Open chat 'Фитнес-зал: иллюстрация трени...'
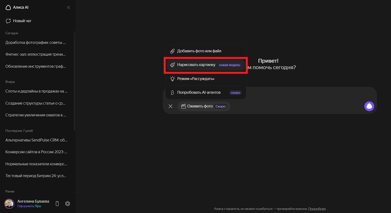This screenshot has height=213, width=391. [x=36, y=54]
